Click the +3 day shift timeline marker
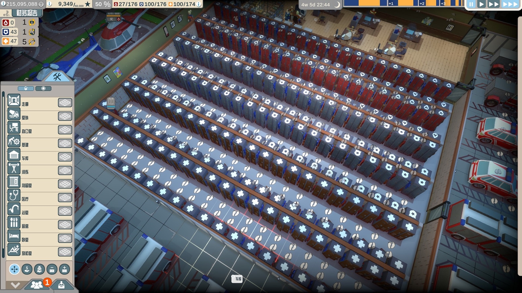The height and width of the screenshot is (293, 522). (x=442, y=4)
